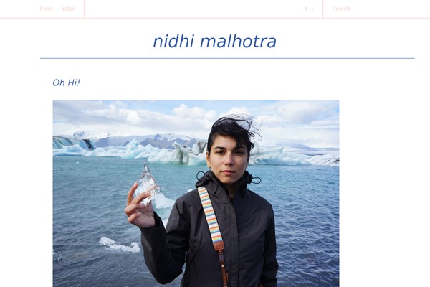Click the ice chunk held in the photo
Viewport: 430px width, 287px height.
(147, 183)
